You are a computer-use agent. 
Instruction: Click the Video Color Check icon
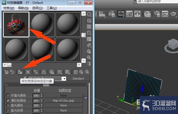point(89,39)
